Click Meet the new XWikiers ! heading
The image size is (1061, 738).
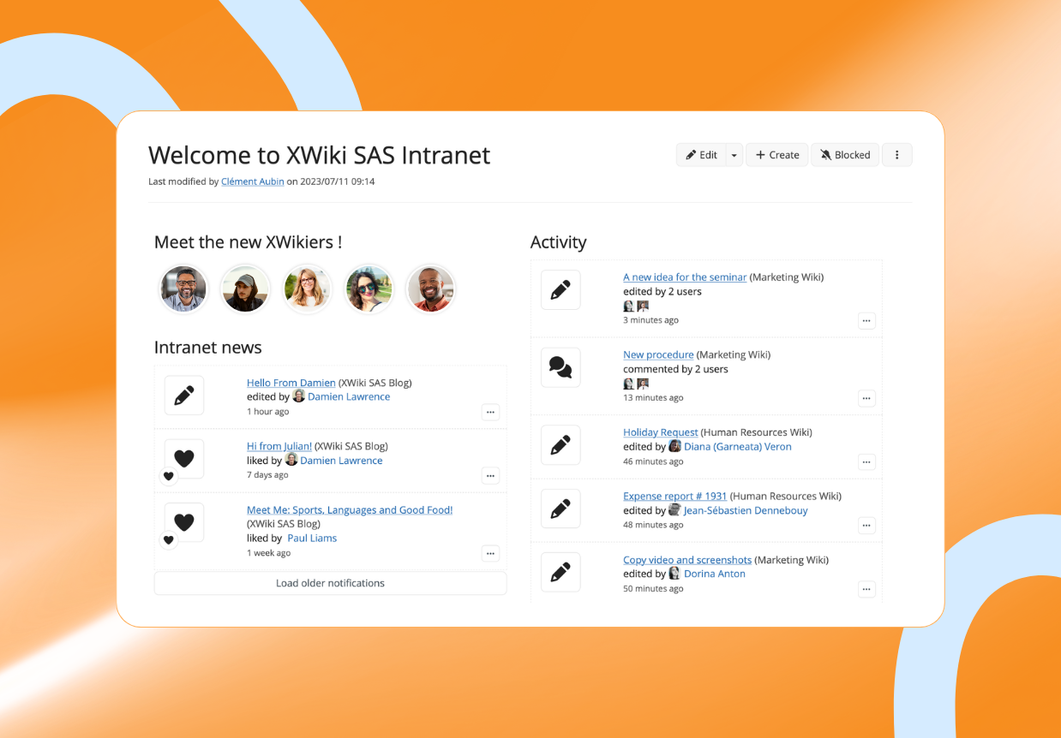coord(248,242)
